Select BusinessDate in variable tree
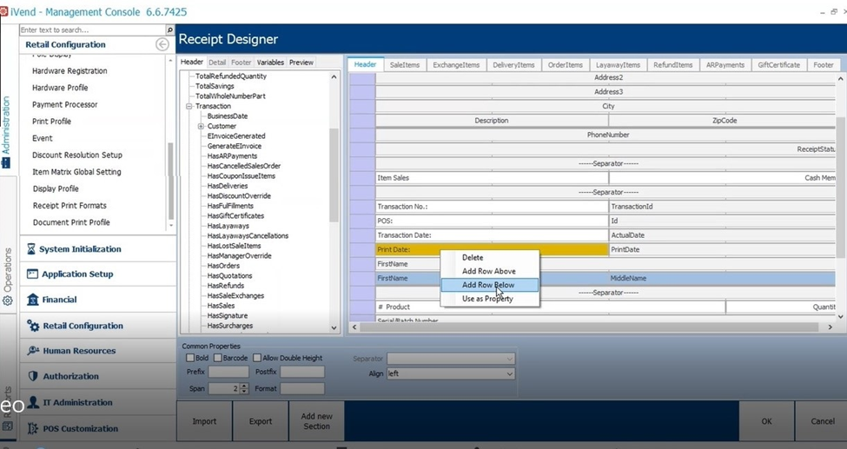 (228, 116)
